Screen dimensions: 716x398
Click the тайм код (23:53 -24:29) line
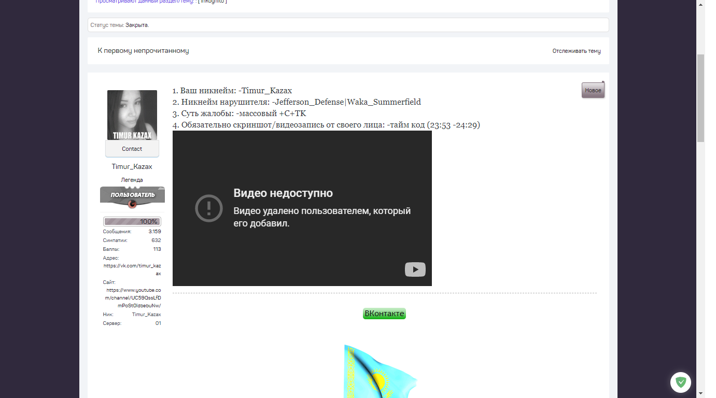(x=326, y=124)
